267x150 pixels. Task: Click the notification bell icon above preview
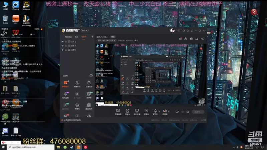pyautogui.click(x=197, y=39)
